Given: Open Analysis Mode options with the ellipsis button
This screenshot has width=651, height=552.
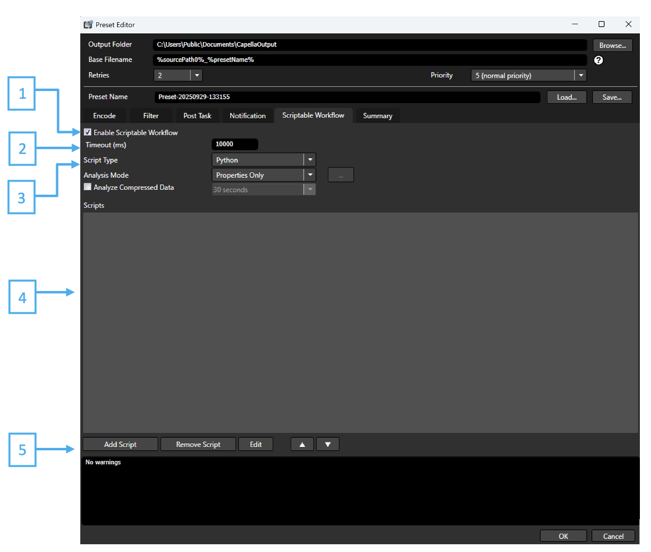Looking at the screenshot, I should (x=340, y=175).
